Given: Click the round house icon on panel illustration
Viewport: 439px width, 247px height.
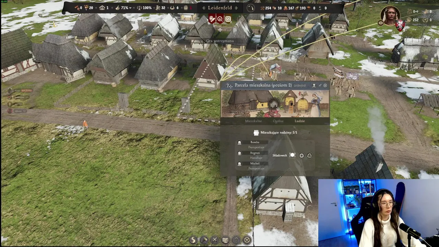Looking at the screenshot, I should (x=273, y=103).
